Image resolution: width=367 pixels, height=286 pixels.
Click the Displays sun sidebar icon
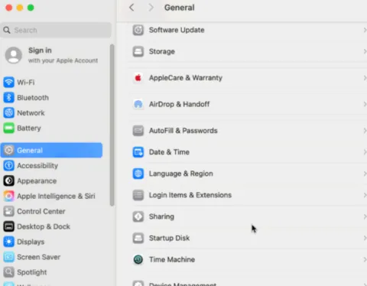click(9, 242)
